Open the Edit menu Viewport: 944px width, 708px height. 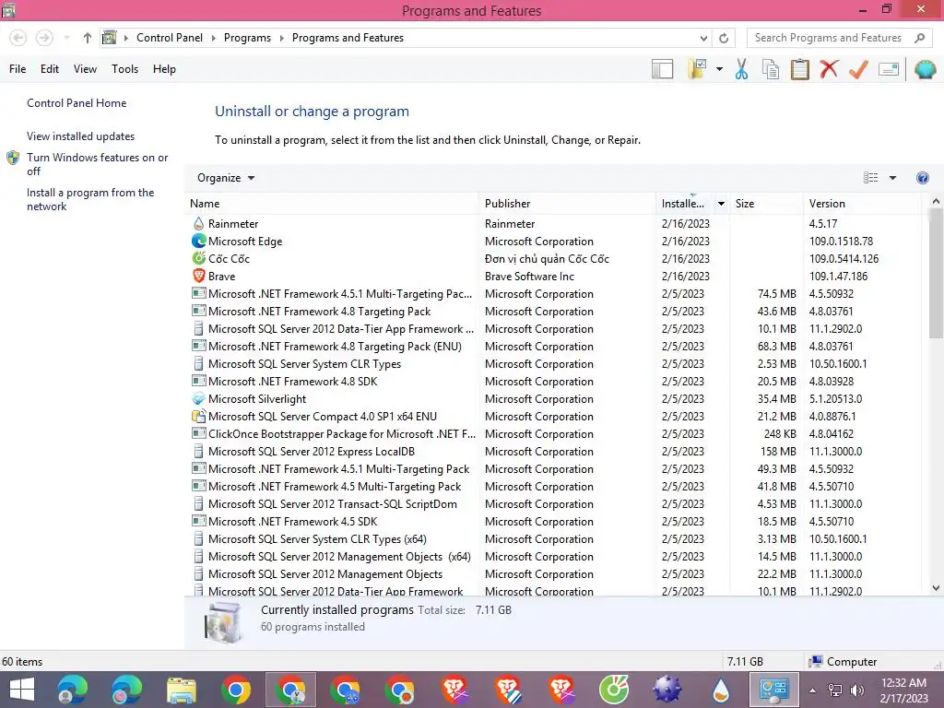click(50, 69)
